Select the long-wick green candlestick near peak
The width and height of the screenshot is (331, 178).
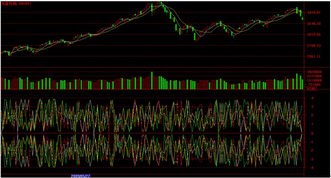pyautogui.click(x=152, y=9)
